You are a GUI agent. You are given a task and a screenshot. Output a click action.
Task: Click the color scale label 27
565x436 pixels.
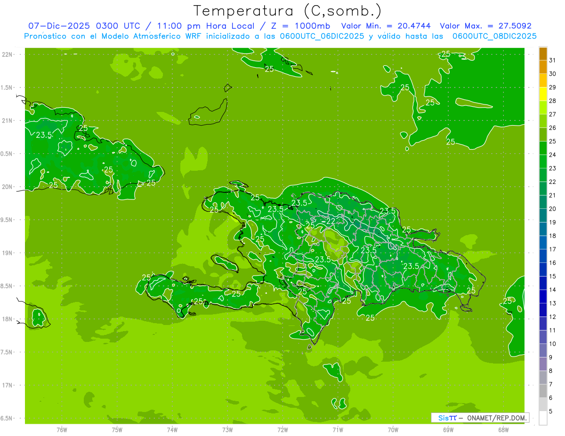553,114
